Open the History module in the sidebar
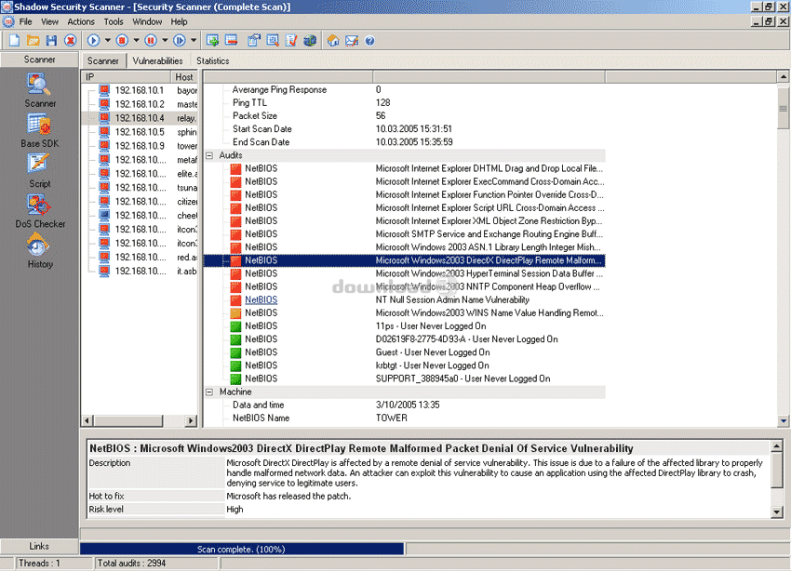Screen dimensions: 791x571 click(40, 251)
